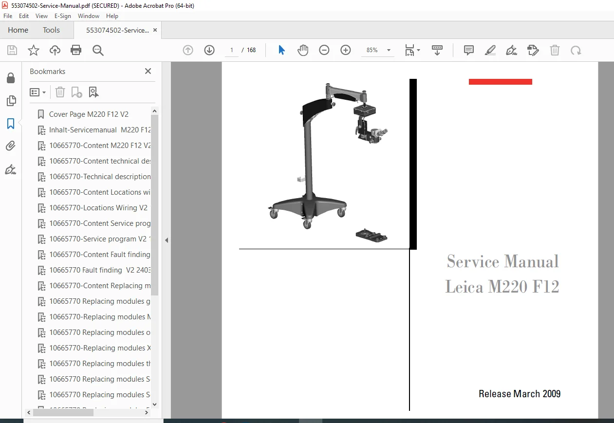The width and height of the screenshot is (614, 423).
Task: Save the file with the floppy disk icon
Action: coord(12,50)
